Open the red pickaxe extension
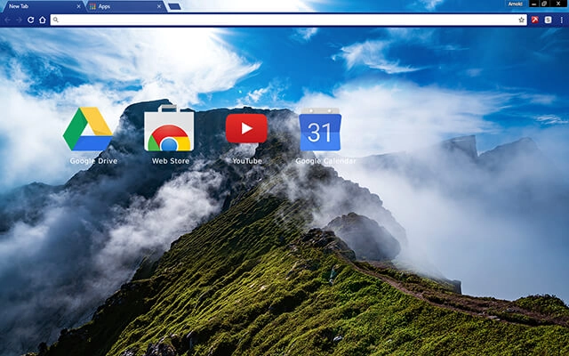 pos(534,20)
